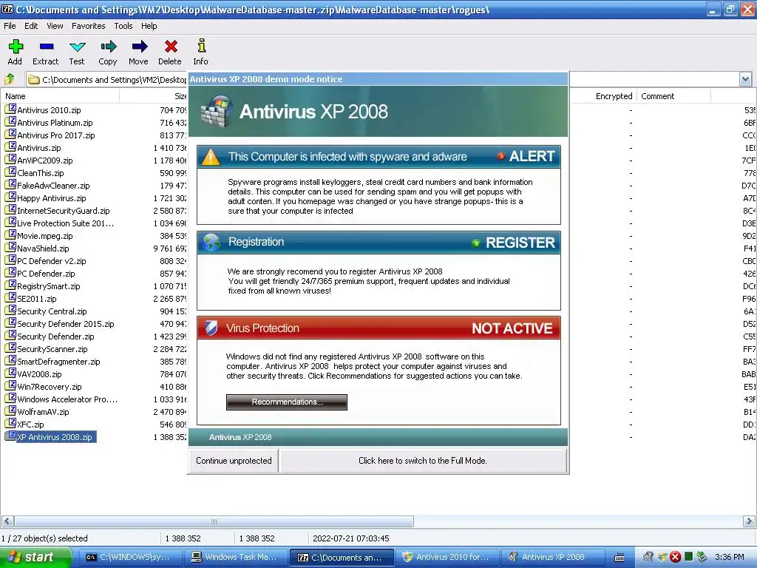
Task: Click the up-folder arrow icon
Action: point(10,79)
